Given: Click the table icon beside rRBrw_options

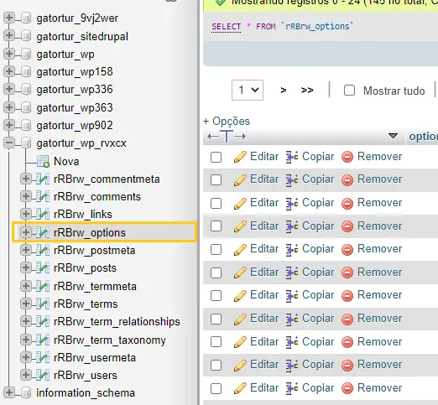Looking at the screenshot, I should point(43,232).
